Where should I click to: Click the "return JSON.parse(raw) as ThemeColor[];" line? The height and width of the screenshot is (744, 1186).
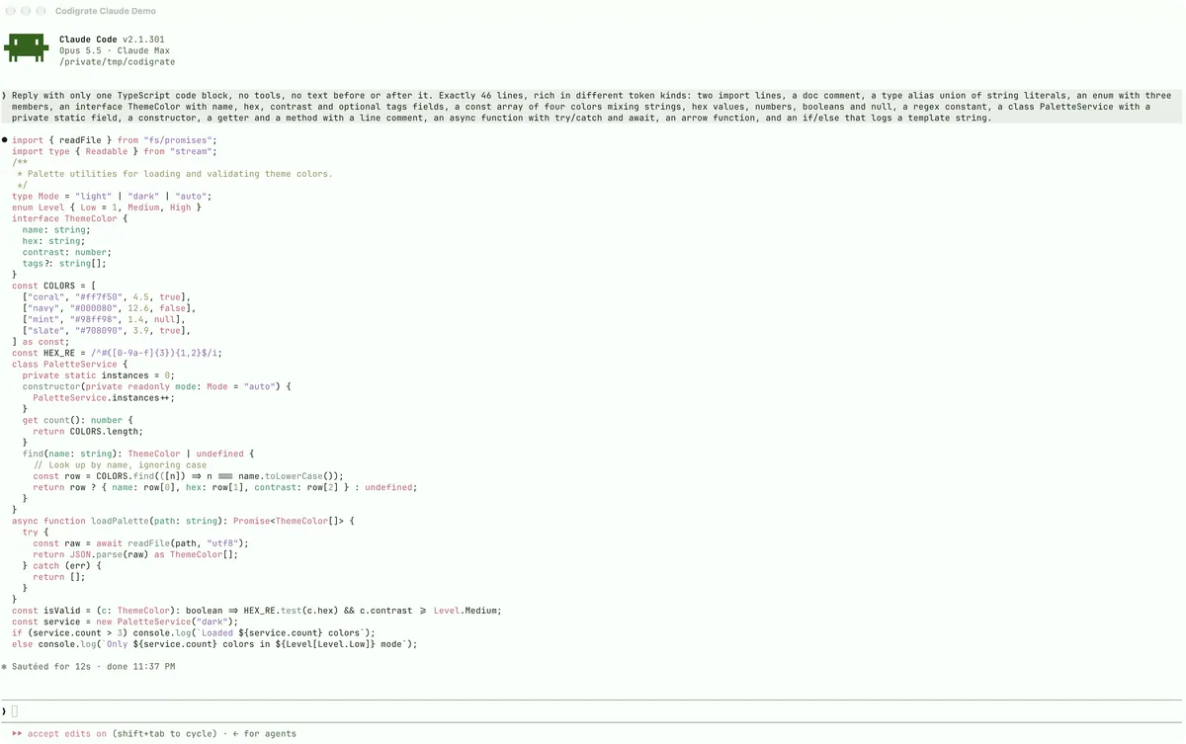135,554
